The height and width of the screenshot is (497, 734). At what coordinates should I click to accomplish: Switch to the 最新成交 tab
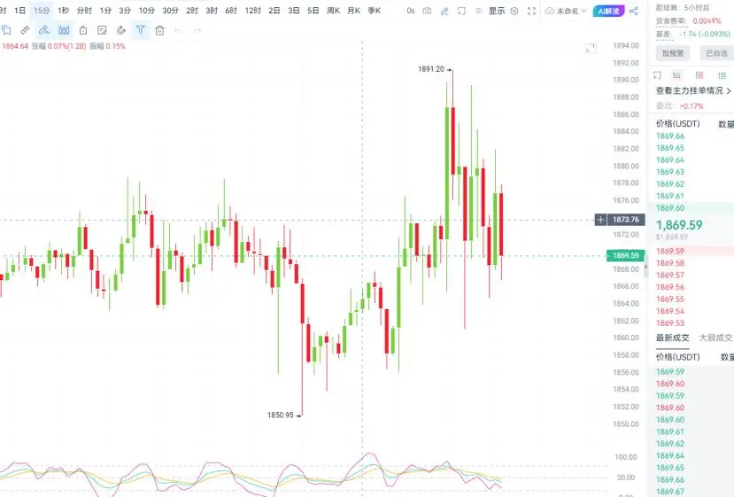click(x=673, y=338)
